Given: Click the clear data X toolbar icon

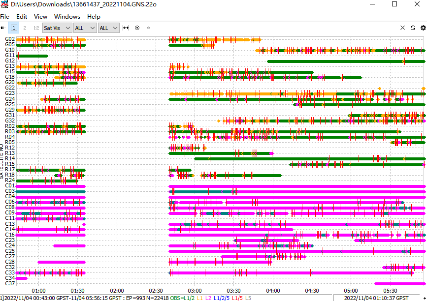Looking at the screenshot, I should click(x=402, y=28).
